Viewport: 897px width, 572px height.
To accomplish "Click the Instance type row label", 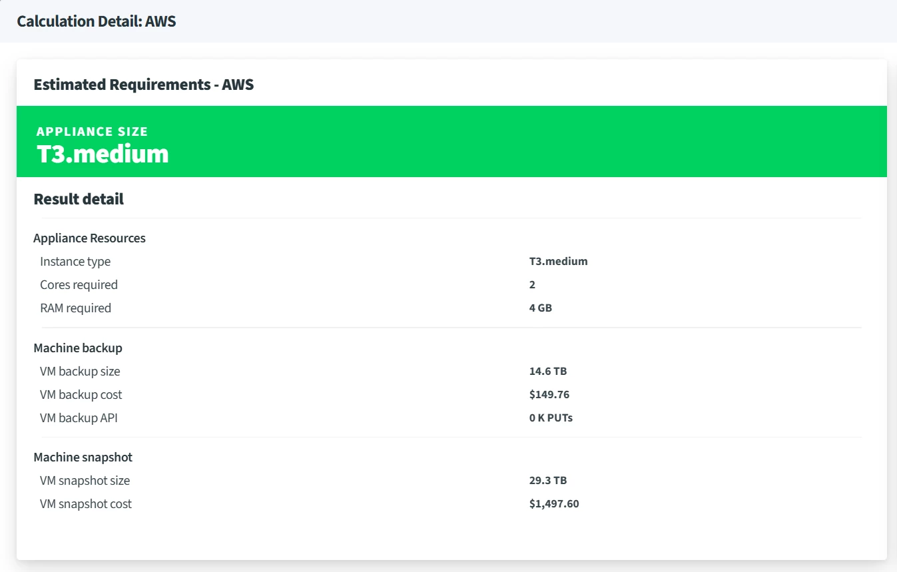I will tap(75, 262).
